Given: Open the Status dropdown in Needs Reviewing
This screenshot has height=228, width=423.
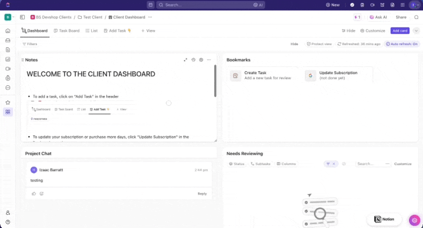Looking at the screenshot, I should [236, 164].
